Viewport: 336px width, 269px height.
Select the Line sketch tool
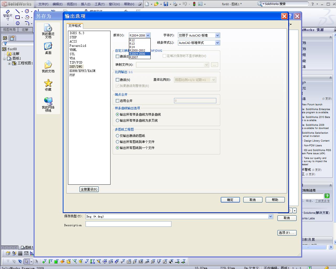18,11
